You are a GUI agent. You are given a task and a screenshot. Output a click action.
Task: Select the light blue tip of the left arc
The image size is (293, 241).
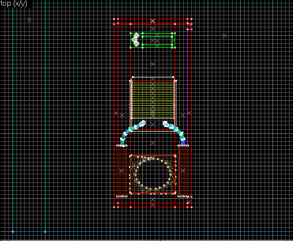(x=143, y=124)
